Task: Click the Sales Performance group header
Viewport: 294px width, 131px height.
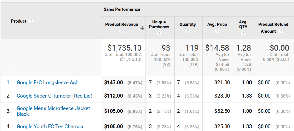Action: (x=122, y=9)
